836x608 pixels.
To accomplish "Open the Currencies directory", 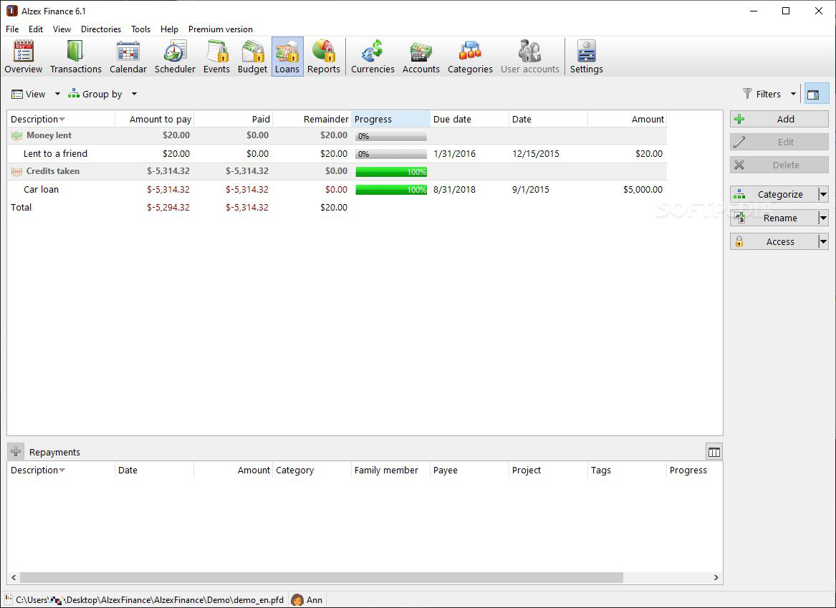I will 373,57.
